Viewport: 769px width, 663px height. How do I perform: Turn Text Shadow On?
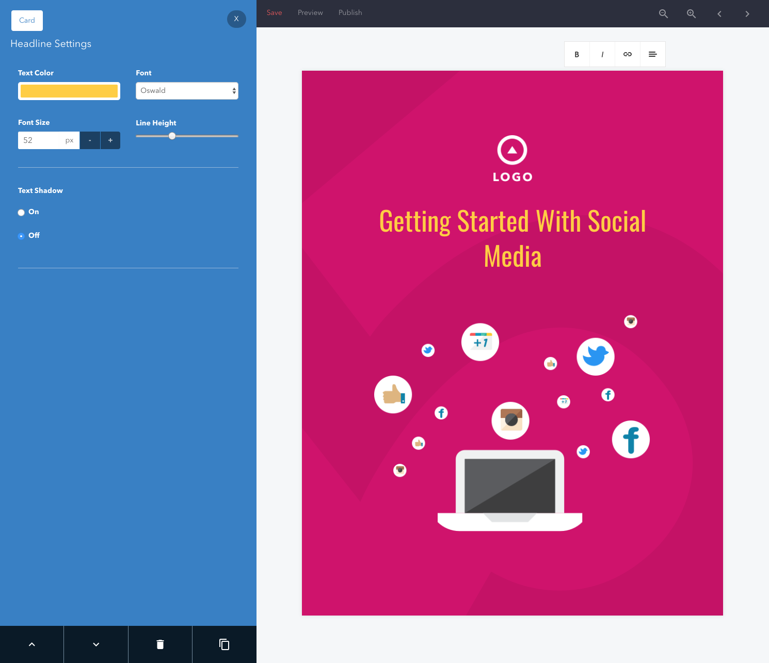21,213
